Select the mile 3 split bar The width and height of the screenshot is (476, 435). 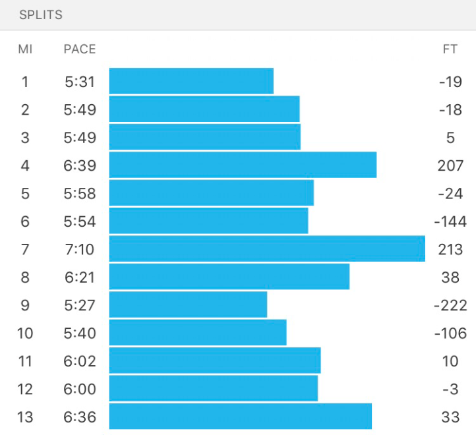point(204,137)
